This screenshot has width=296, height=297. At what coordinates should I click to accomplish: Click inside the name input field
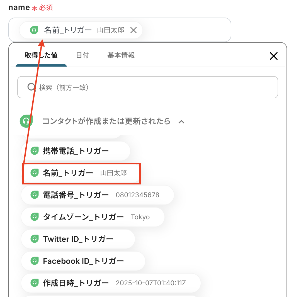click(x=184, y=30)
